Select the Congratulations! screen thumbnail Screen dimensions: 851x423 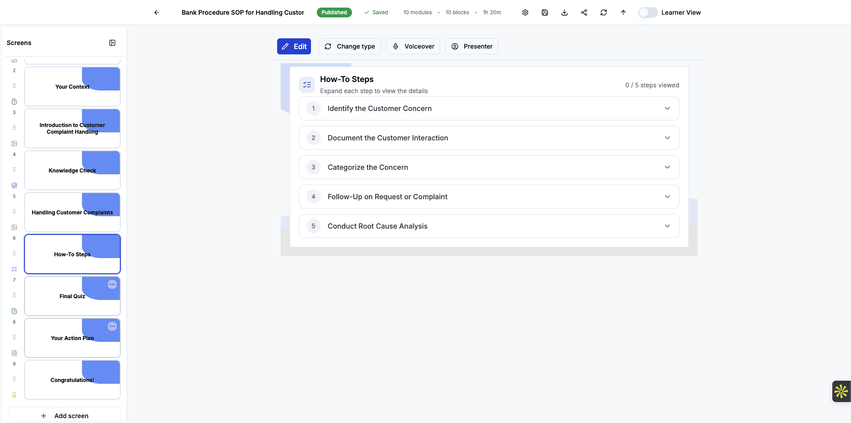[72, 380]
